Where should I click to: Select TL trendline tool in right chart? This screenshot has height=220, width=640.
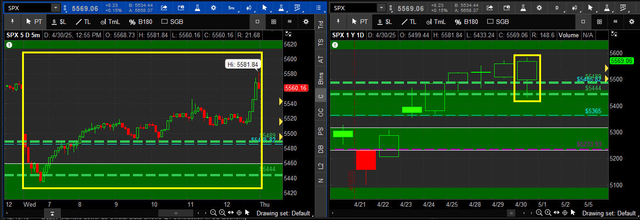[x=407, y=22]
